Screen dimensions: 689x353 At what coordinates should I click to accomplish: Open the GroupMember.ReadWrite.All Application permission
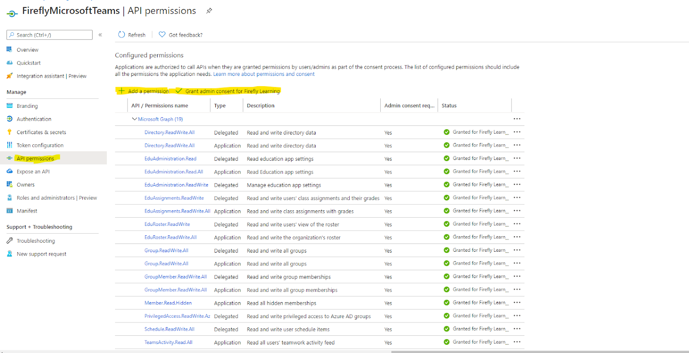tap(176, 290)
